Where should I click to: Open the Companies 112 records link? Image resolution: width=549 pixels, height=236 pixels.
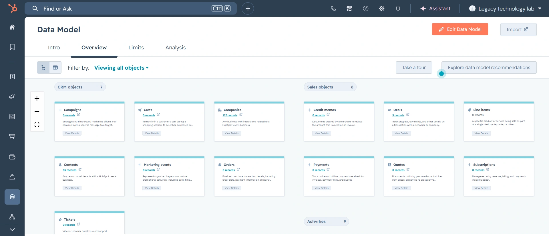[x=230, y=115]
